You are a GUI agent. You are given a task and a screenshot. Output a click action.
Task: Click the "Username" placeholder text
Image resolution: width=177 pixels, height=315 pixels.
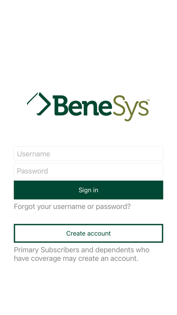[x=33, y=154]
